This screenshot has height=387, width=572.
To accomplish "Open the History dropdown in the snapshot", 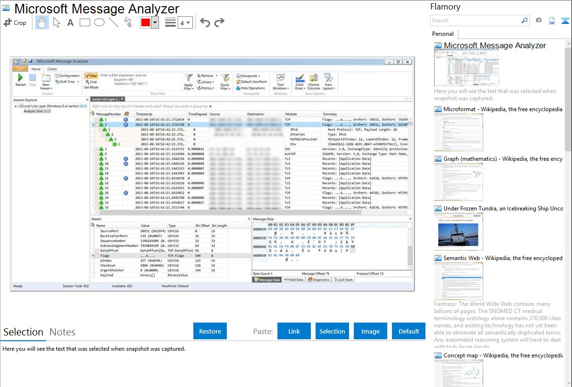I will pyautogui.click(x=206, y=88).
